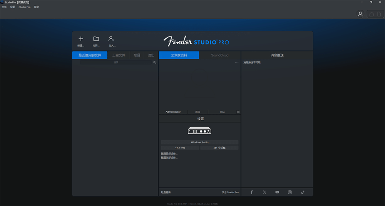The image size is (385, 206).
Task: Open the artist profile three-dots menu
Action: [x=237, y=62]
